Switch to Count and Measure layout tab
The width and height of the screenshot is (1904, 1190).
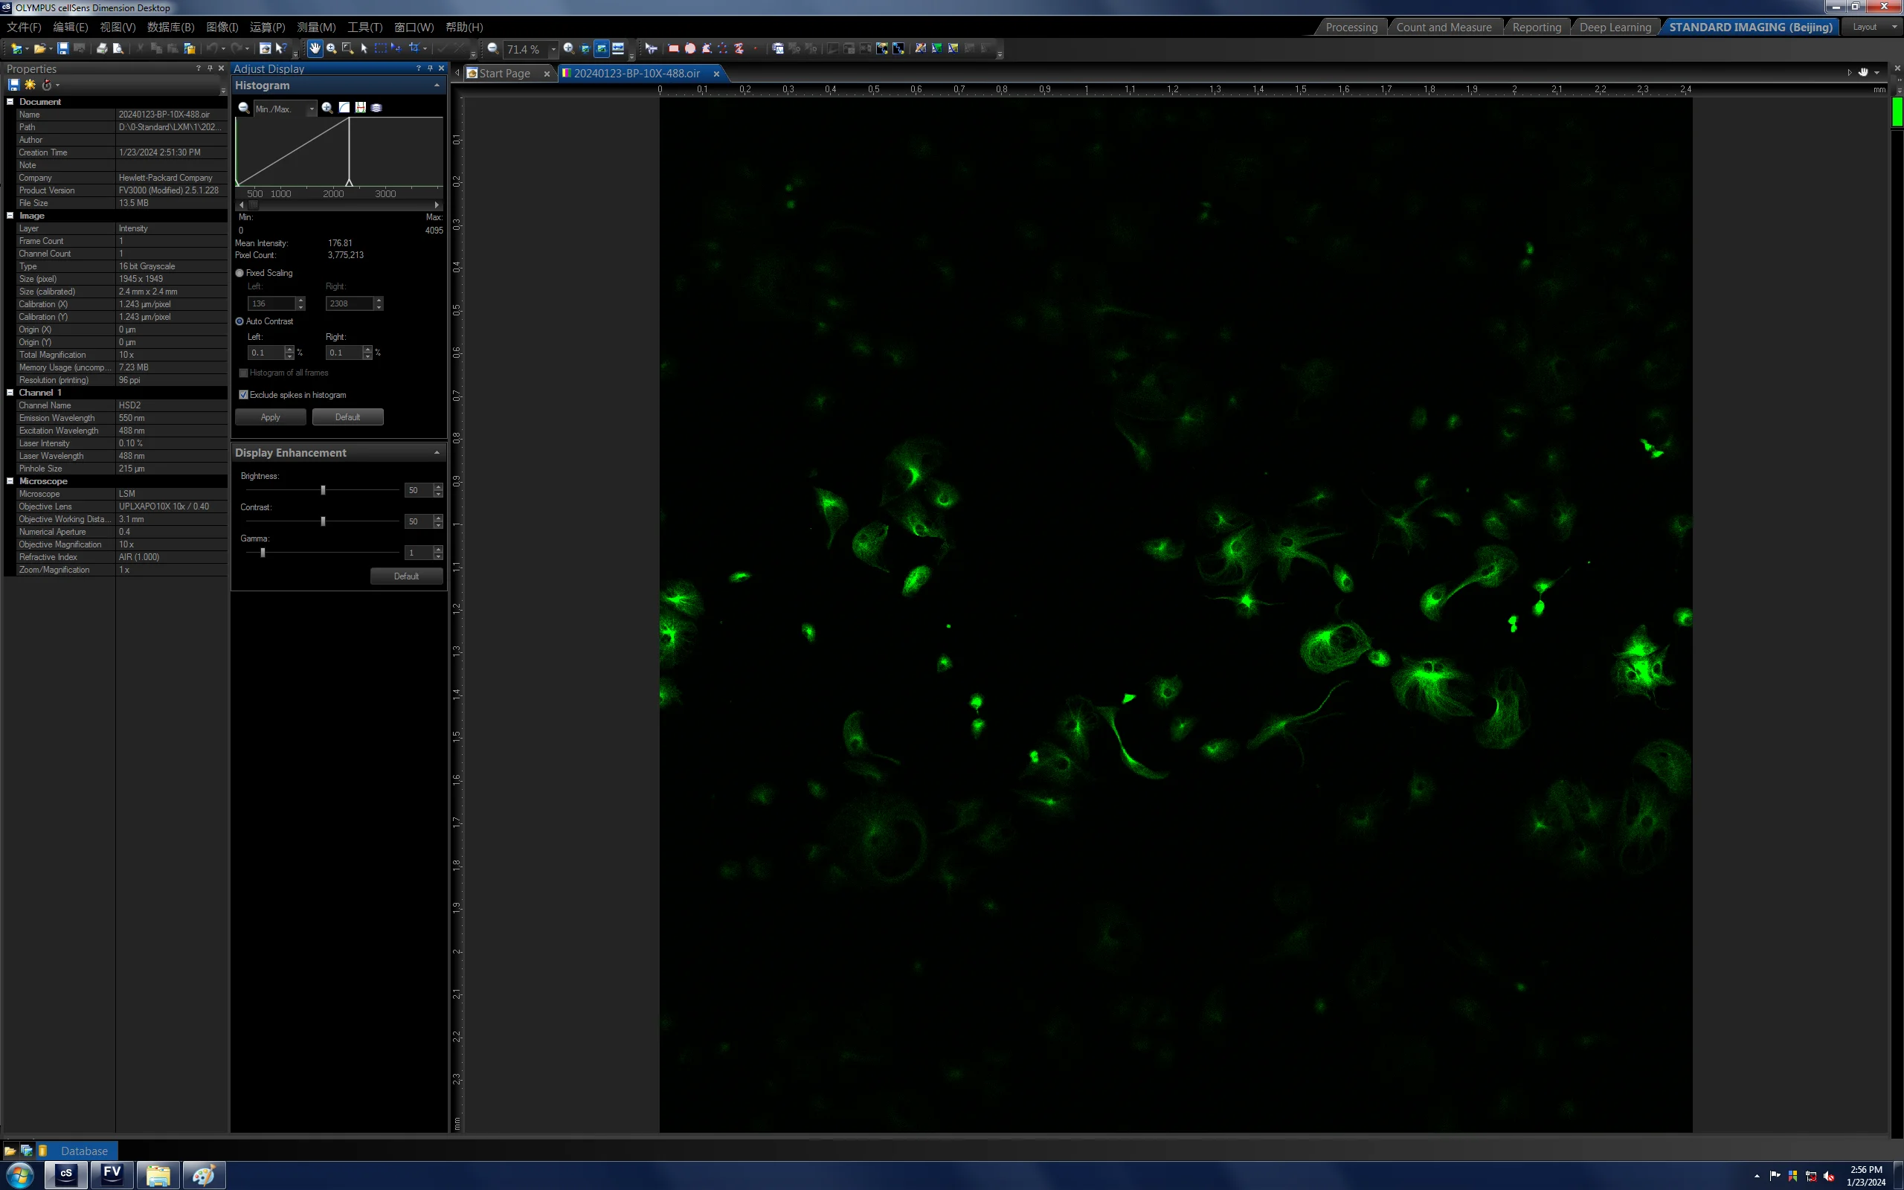[1444, 27]
